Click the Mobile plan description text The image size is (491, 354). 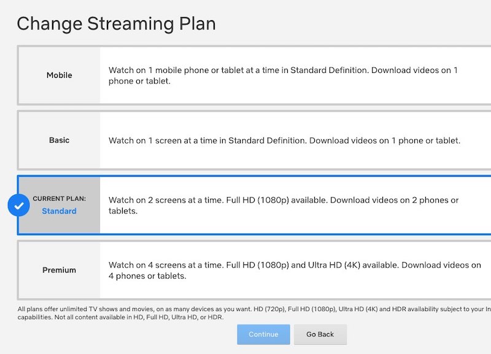(283, 75)
